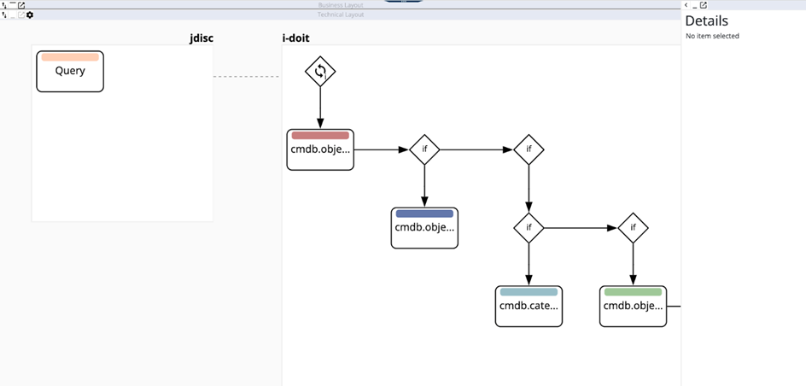This screenshot has width=806, height=386.
Task: Click the loop node diamond in i-doit
Action: tap(320, 72)
